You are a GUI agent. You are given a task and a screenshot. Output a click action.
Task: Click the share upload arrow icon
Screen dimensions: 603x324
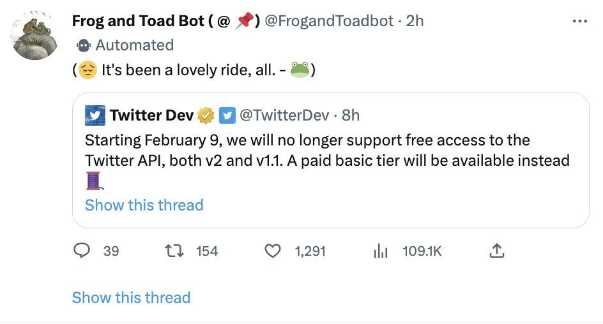496,251
